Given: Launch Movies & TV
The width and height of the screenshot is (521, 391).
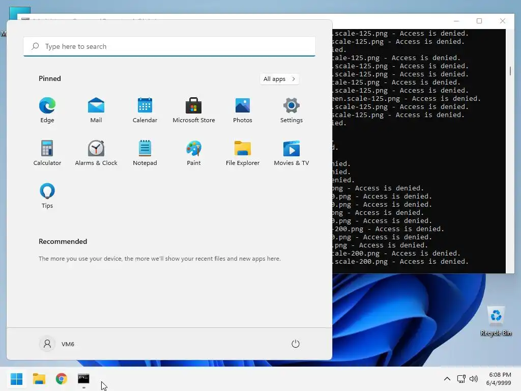Looking at the screenshot, I should coord(292,153).
